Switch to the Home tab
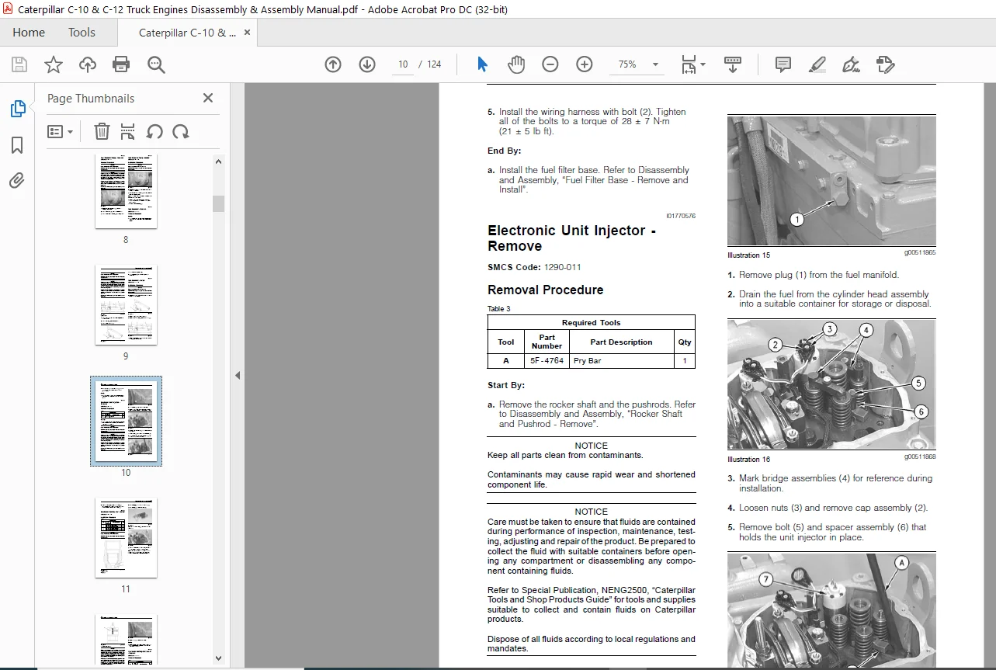The width and height of the screenshot is (996, 670). point(29,33)
